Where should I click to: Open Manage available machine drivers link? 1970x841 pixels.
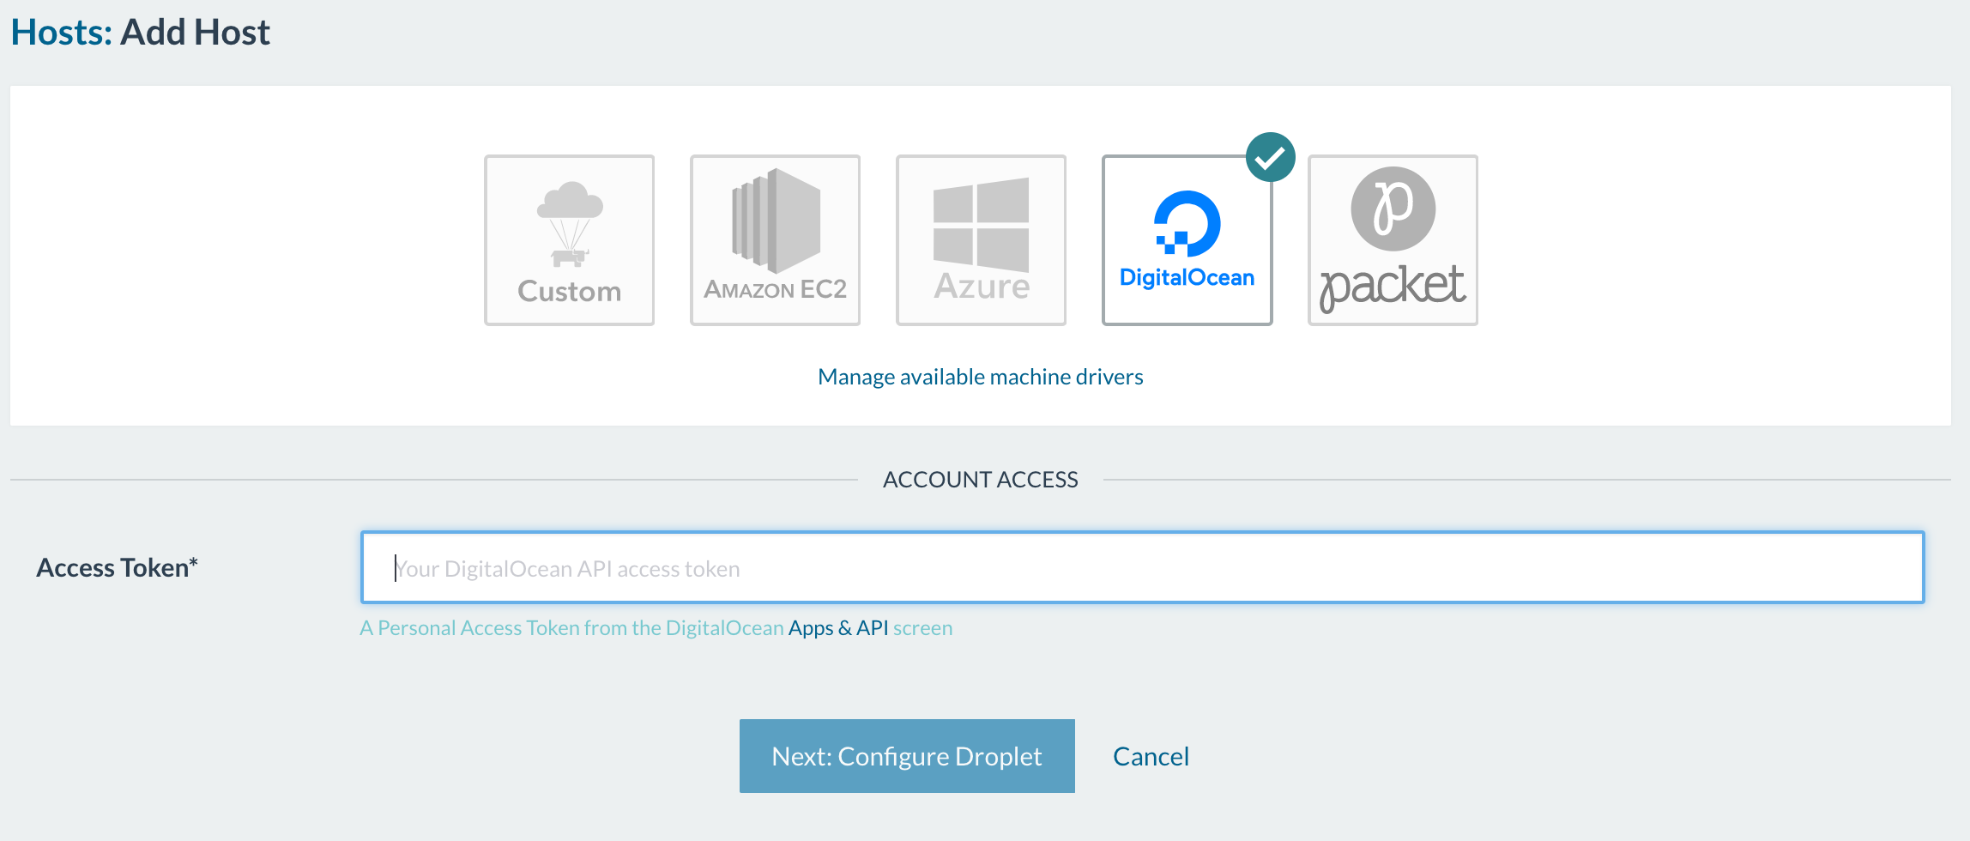click(980, 377)
